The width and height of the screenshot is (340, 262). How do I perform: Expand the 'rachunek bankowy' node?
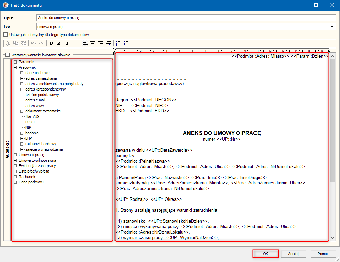pyautogui.click(x=22, y=144)
